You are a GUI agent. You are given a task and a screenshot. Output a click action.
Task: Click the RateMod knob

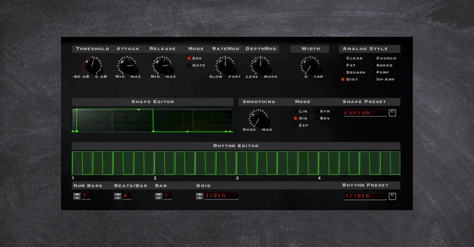(x=225, y=66)
